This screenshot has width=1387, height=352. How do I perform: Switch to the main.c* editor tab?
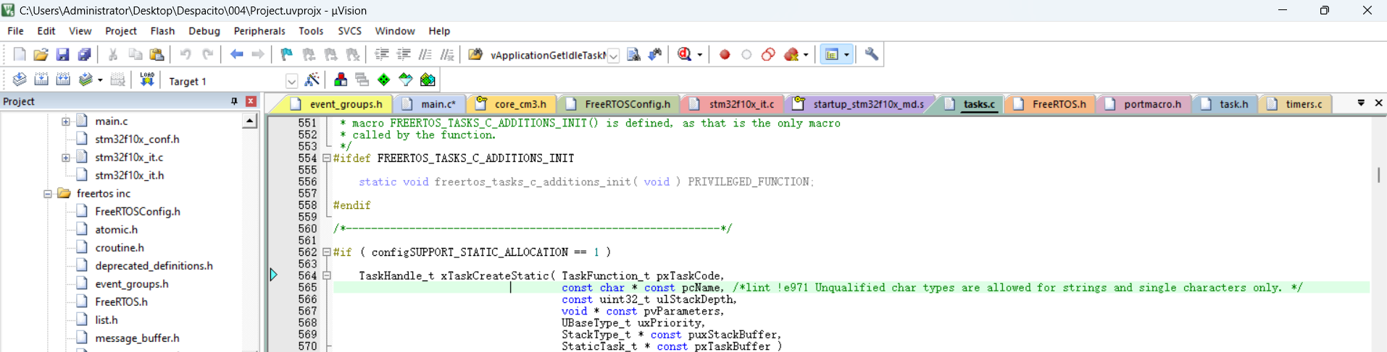[x=429, y=104]
